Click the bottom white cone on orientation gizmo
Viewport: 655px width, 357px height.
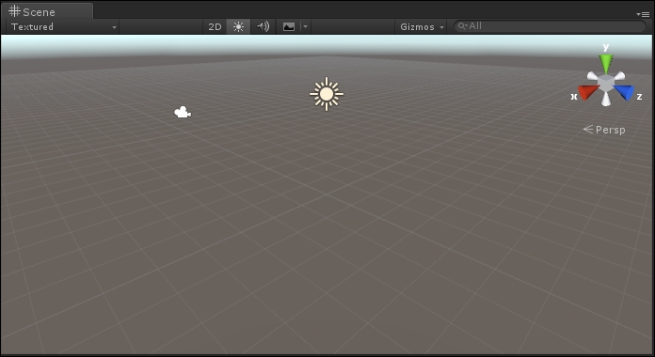pos(606,100)
